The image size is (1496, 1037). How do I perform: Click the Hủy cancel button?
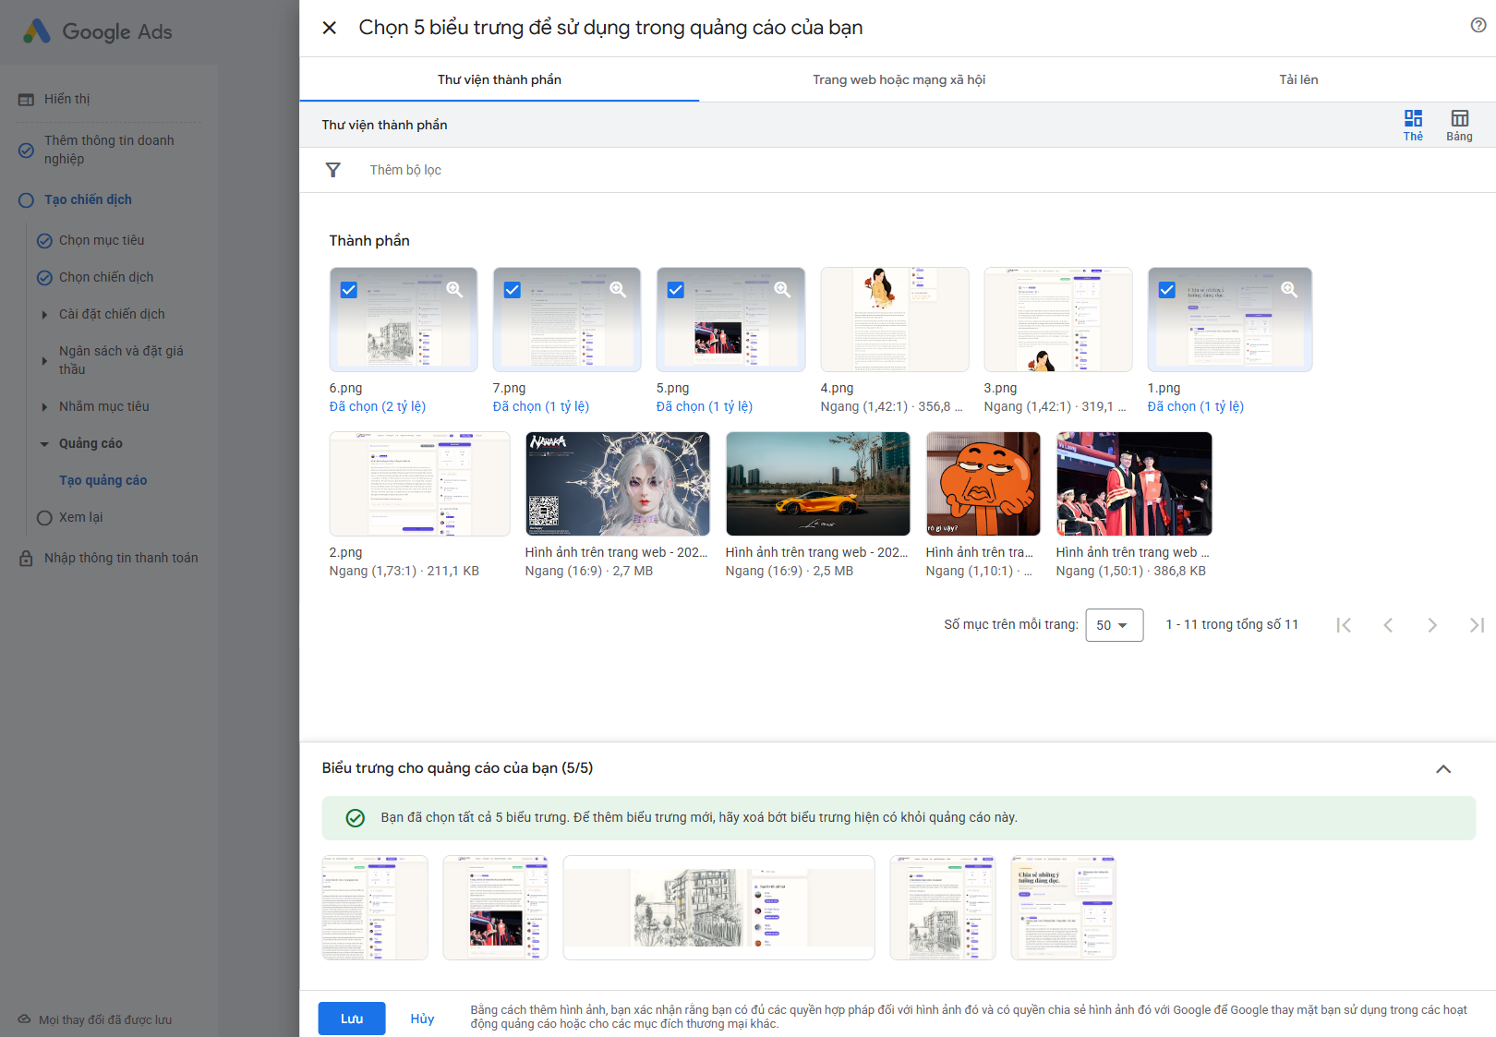click(422, 1019)
